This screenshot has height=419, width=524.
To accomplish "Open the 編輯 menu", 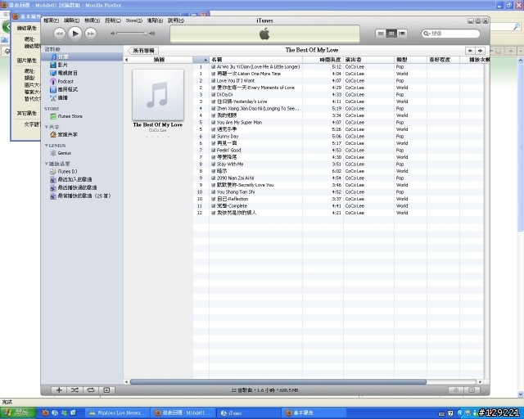I will coord(71,20).
